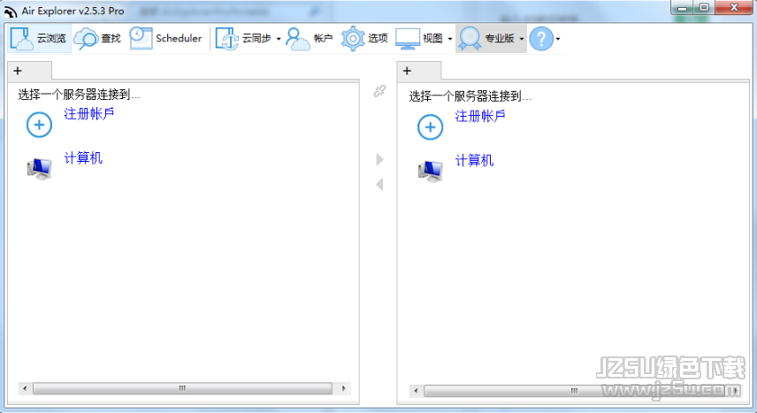Add a new tab in left pane
Screen dimensions: 757x413
pyautogui.click(x=18, y=71)
